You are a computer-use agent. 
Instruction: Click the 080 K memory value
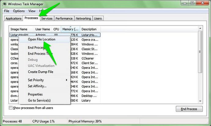click(x=74, y=100)
